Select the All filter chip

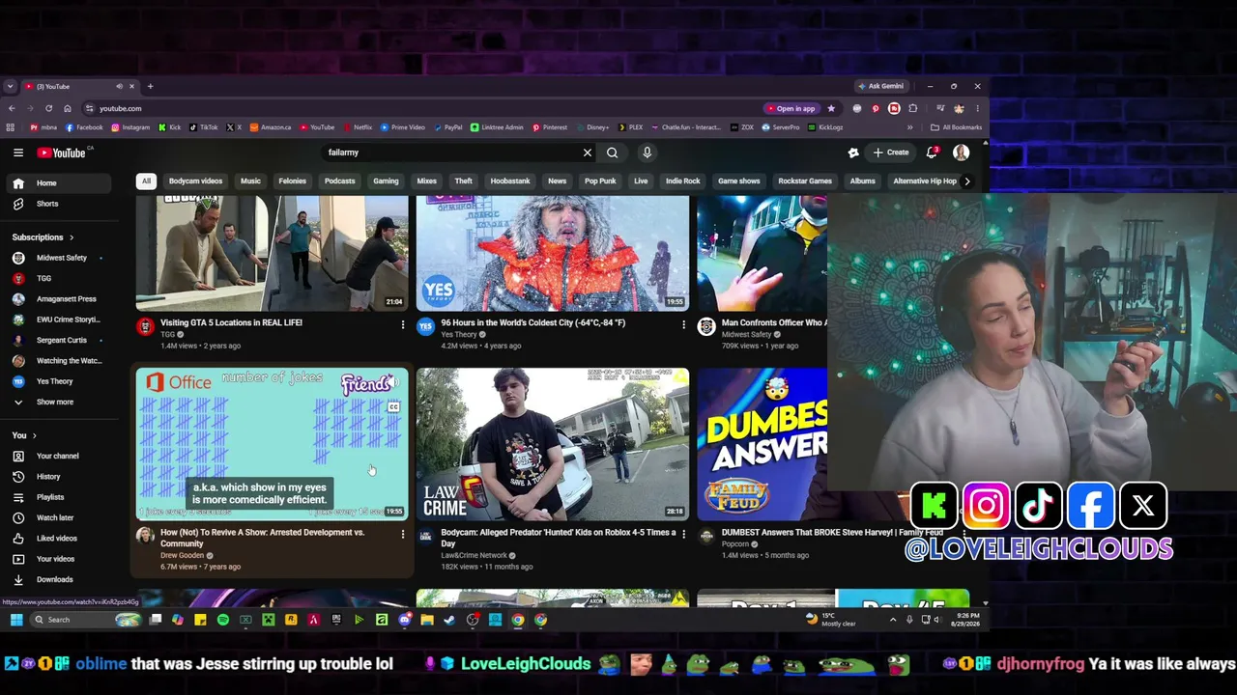coord(146,181)
